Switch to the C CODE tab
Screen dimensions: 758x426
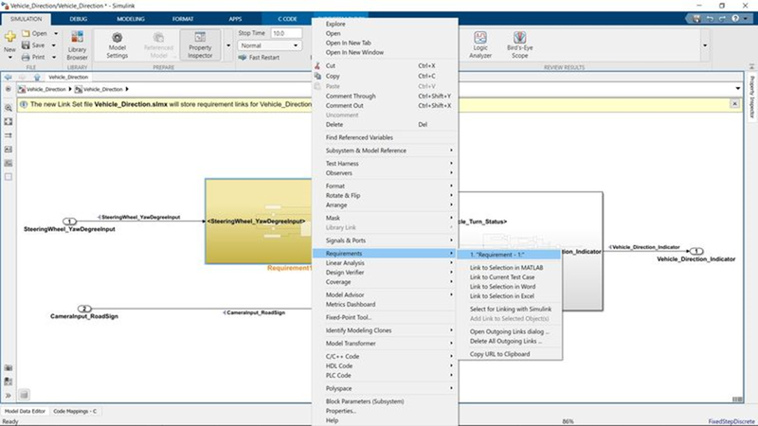287,19
